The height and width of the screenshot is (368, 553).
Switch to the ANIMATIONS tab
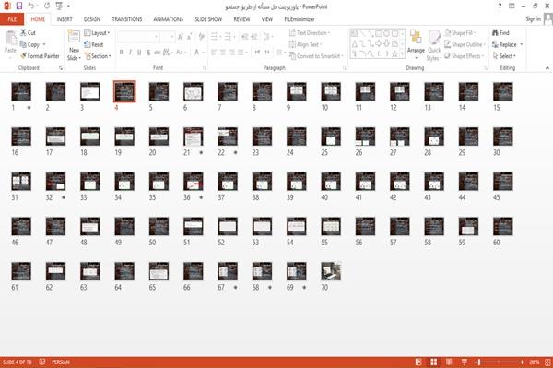[x=169, y=19]
